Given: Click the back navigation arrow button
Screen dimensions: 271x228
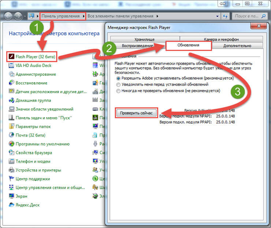Looking at the screenshot, I should point(8,16).
